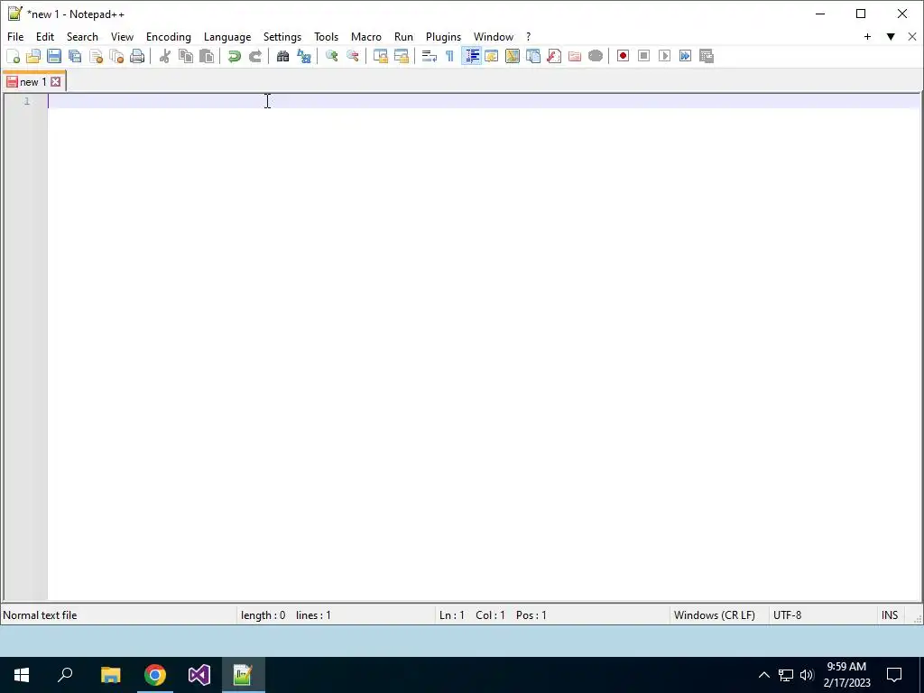Toggle synchronize horizontal scrolling icon
Screen dimensions: 924x693
(x=402, y=56)
